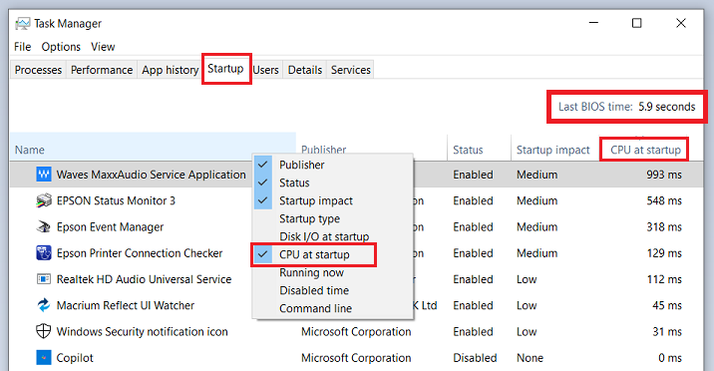Enable the Disk I/O at startup column

point(332,236)
